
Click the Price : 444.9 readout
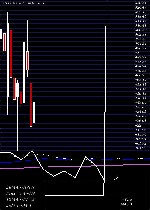(20, 193)
